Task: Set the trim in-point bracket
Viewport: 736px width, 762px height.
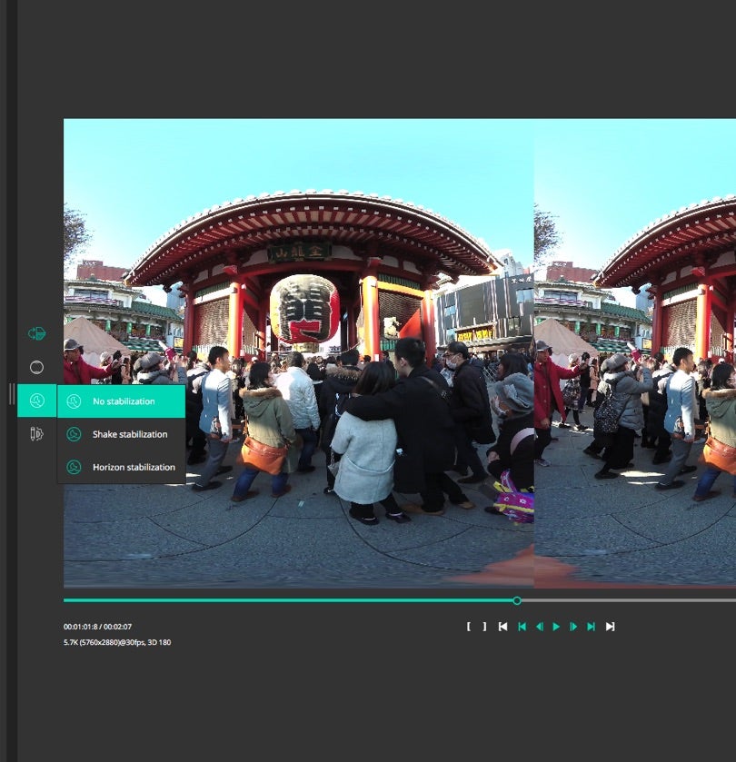Action: pyautogui.click(x=469, y=627)
